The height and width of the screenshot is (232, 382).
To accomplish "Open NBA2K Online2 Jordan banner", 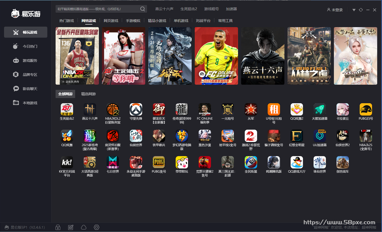I will point(77,56).
